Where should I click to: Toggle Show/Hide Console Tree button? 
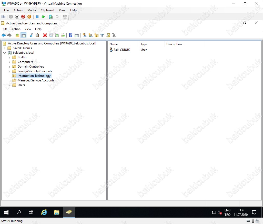click(24, 35)
